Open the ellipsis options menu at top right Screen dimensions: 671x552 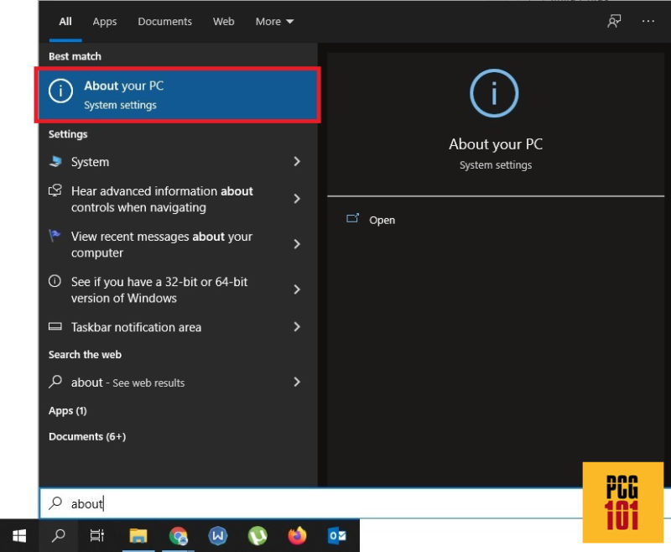(648, 20)
